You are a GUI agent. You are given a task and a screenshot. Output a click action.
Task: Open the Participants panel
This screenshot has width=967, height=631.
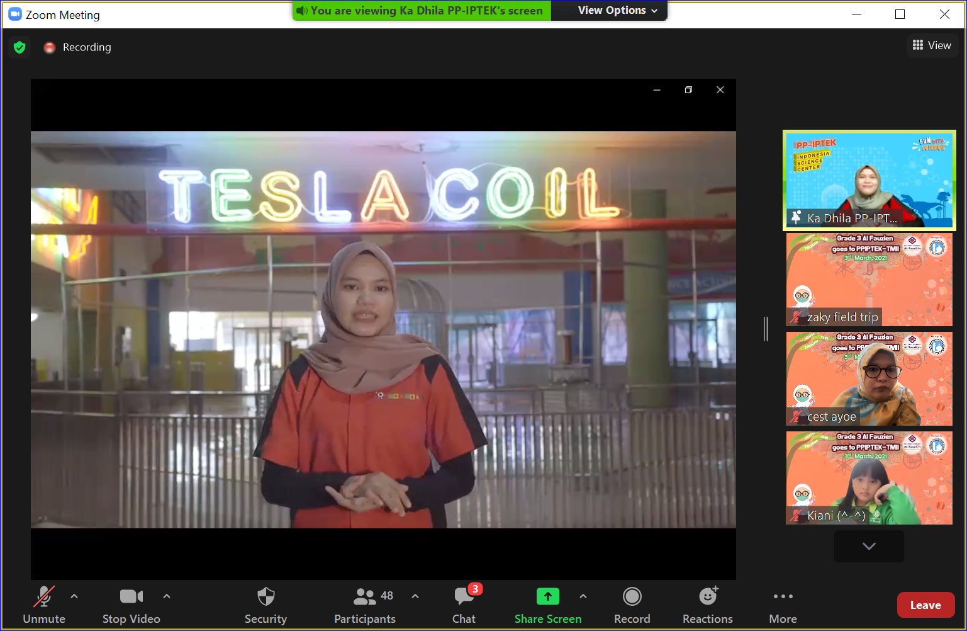(365, 605)
